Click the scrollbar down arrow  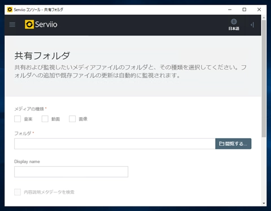[x=264, y=203]
